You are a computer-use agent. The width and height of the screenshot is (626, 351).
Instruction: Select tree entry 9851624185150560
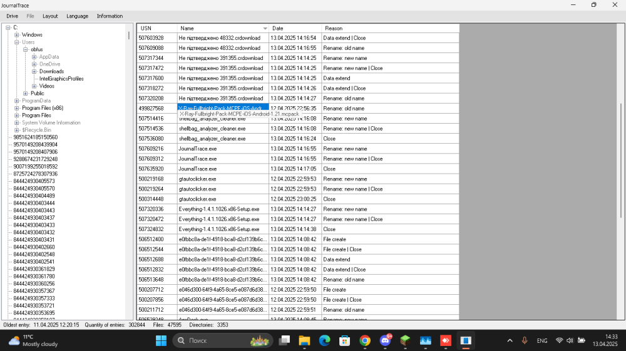[x=36, y=137]
